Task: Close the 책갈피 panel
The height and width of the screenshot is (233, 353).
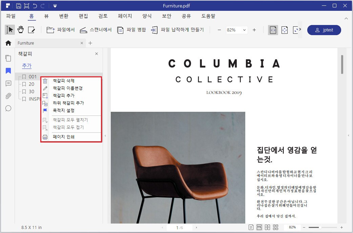Action: [97, 54]
